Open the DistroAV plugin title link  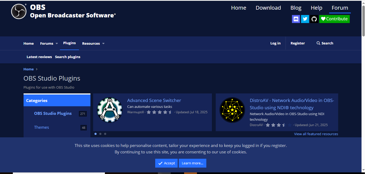[x=292, y=104]
